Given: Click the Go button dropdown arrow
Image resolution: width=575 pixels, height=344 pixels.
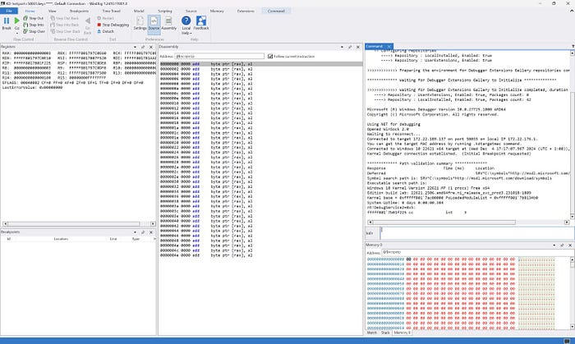Looking at the screenshot, I should (17, 33).
